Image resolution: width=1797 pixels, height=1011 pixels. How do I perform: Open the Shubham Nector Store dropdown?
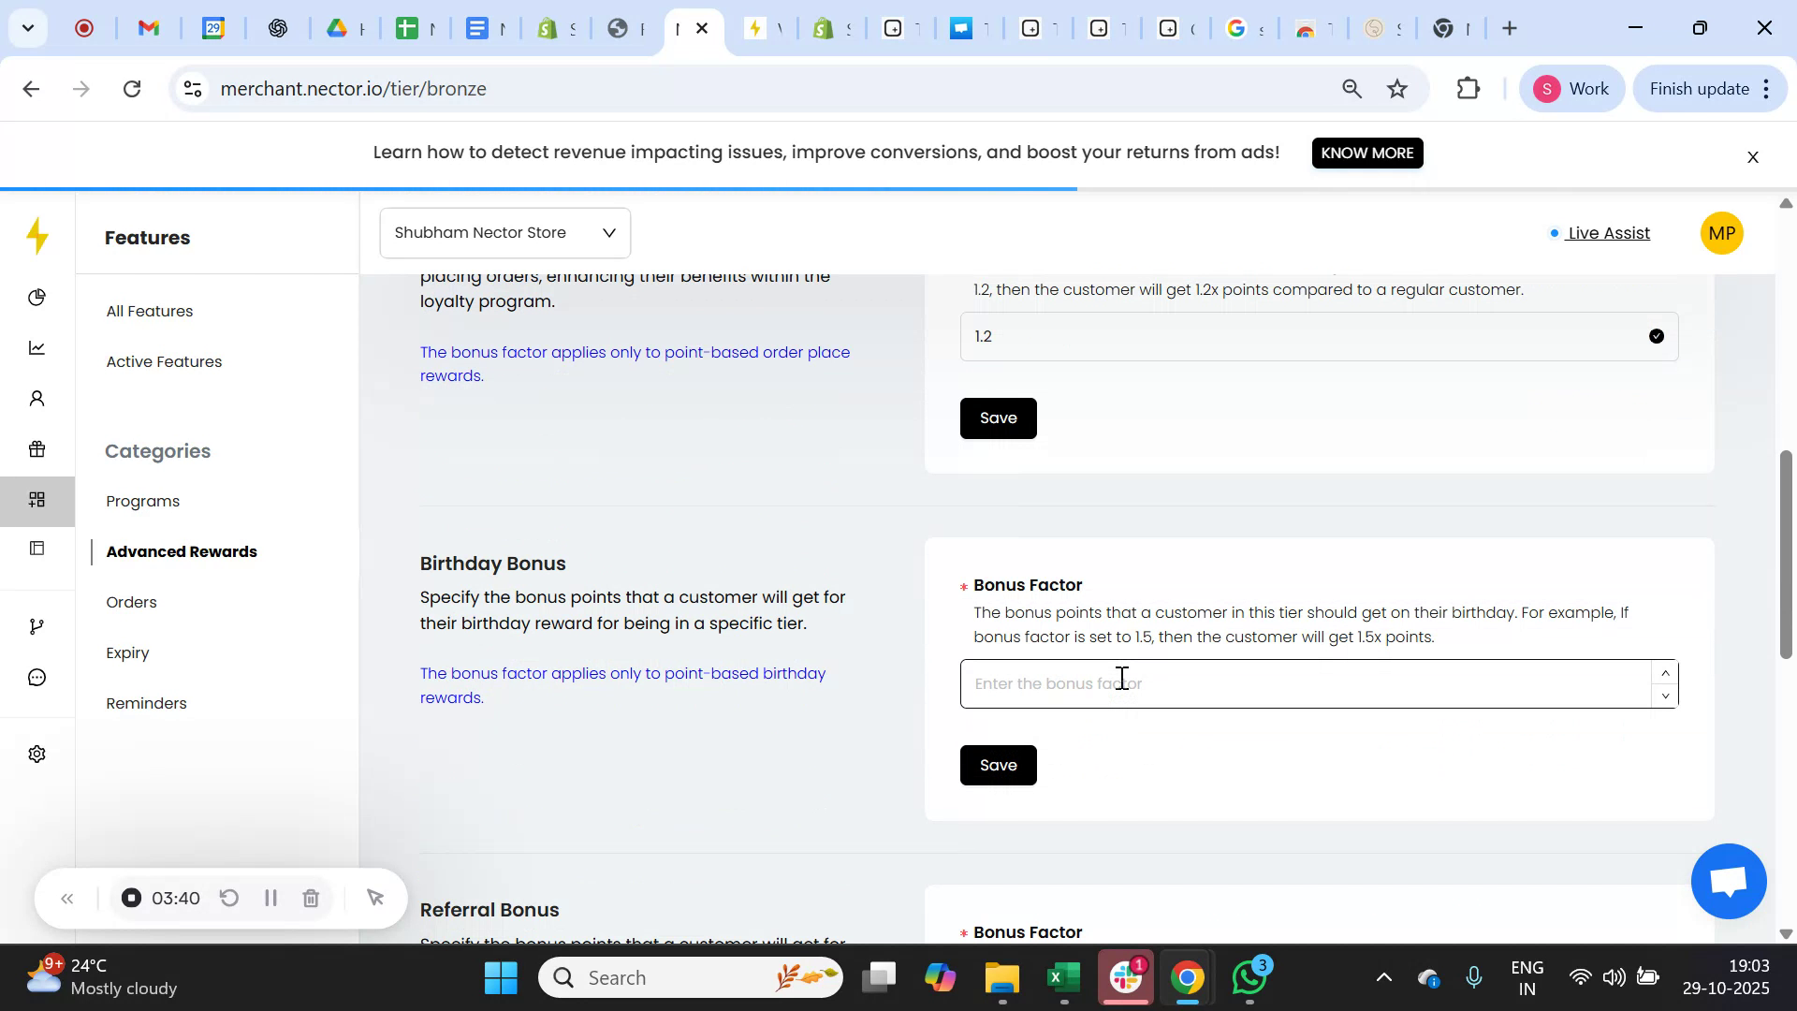pos(504,232)
